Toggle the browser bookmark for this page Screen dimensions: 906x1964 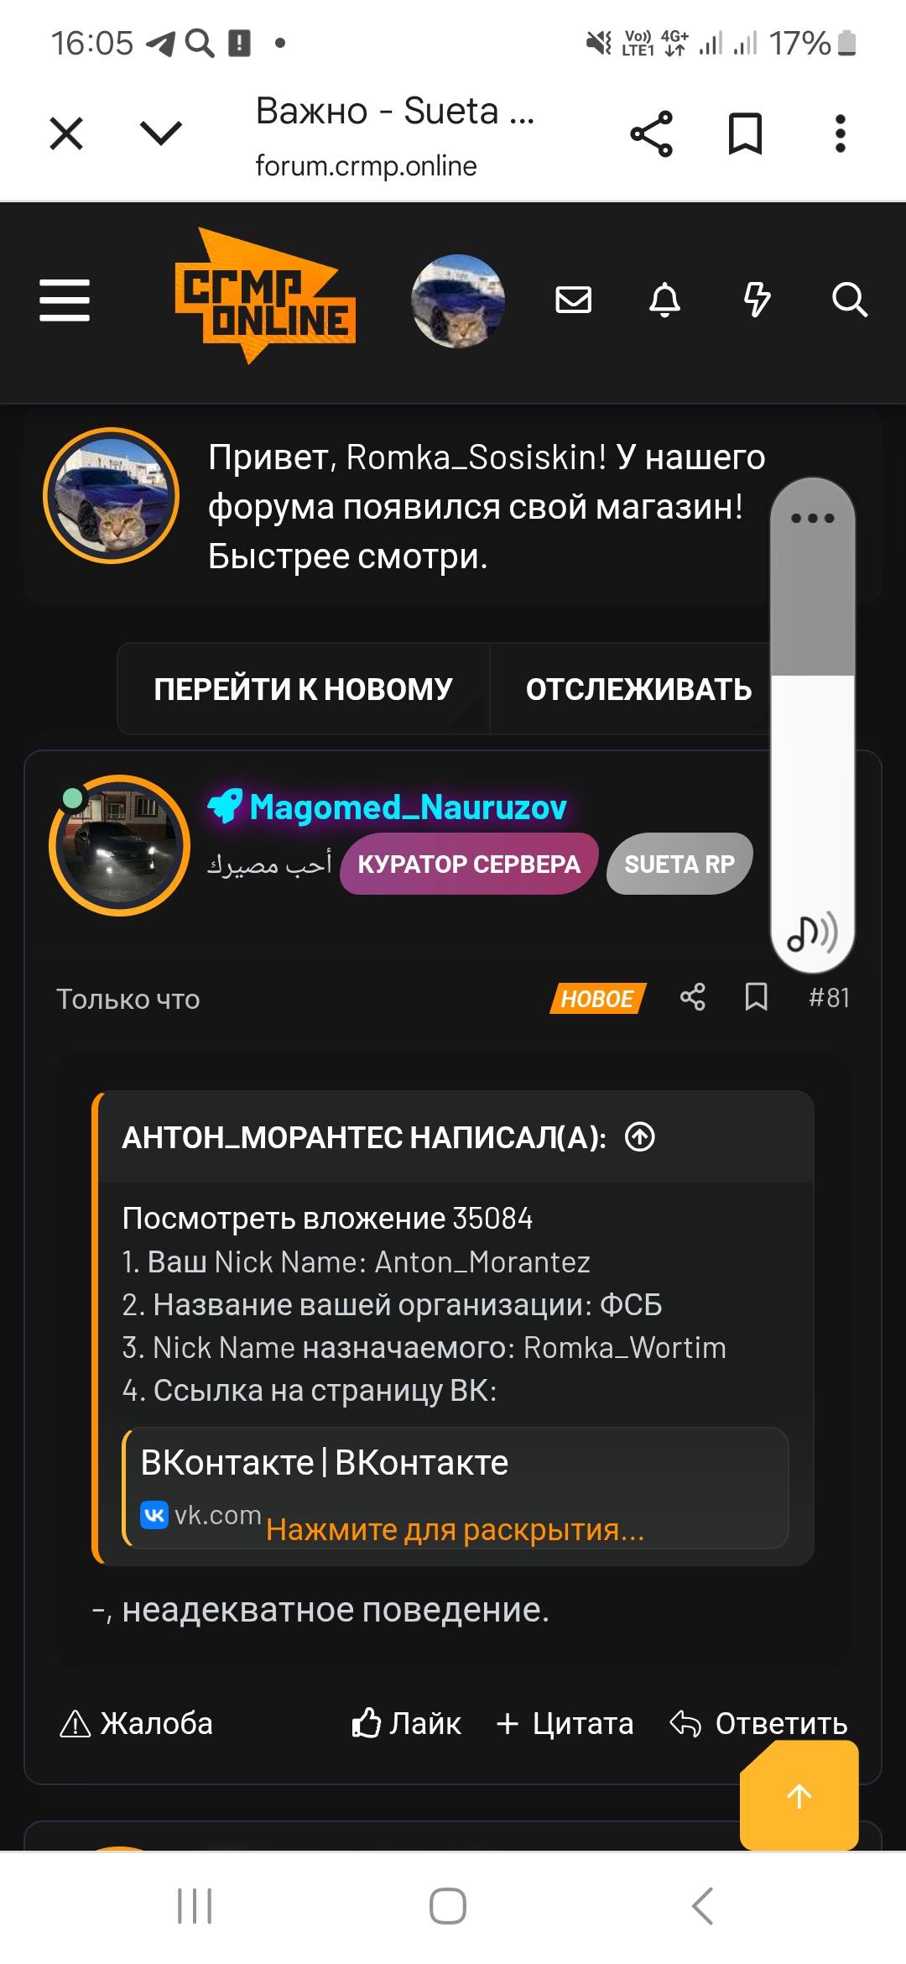coord(745,133)
